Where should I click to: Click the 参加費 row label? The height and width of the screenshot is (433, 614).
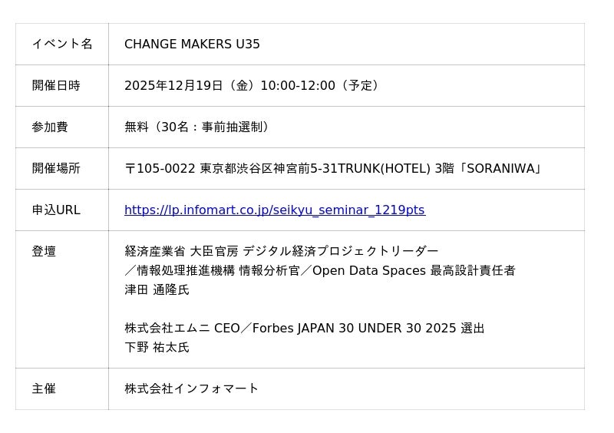[50, 127]
